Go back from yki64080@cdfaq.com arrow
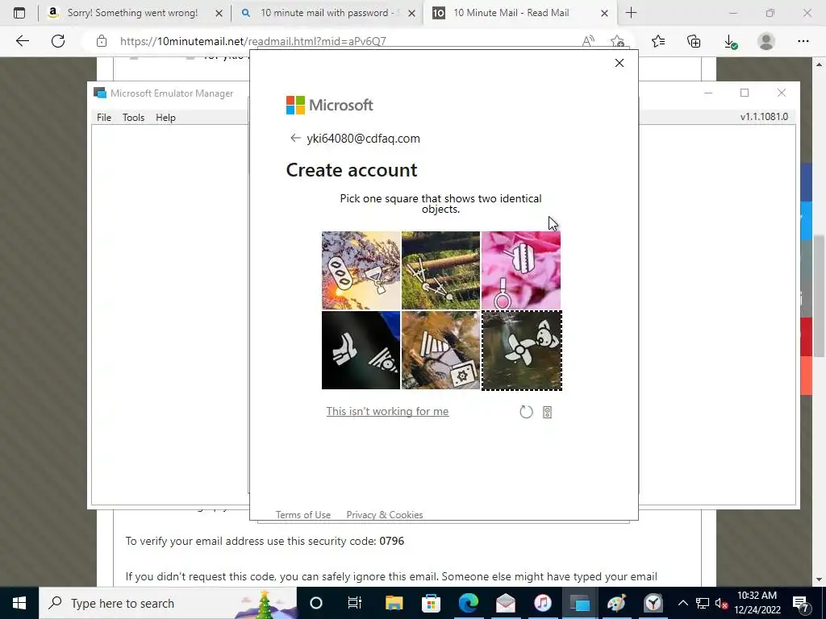 295,138
